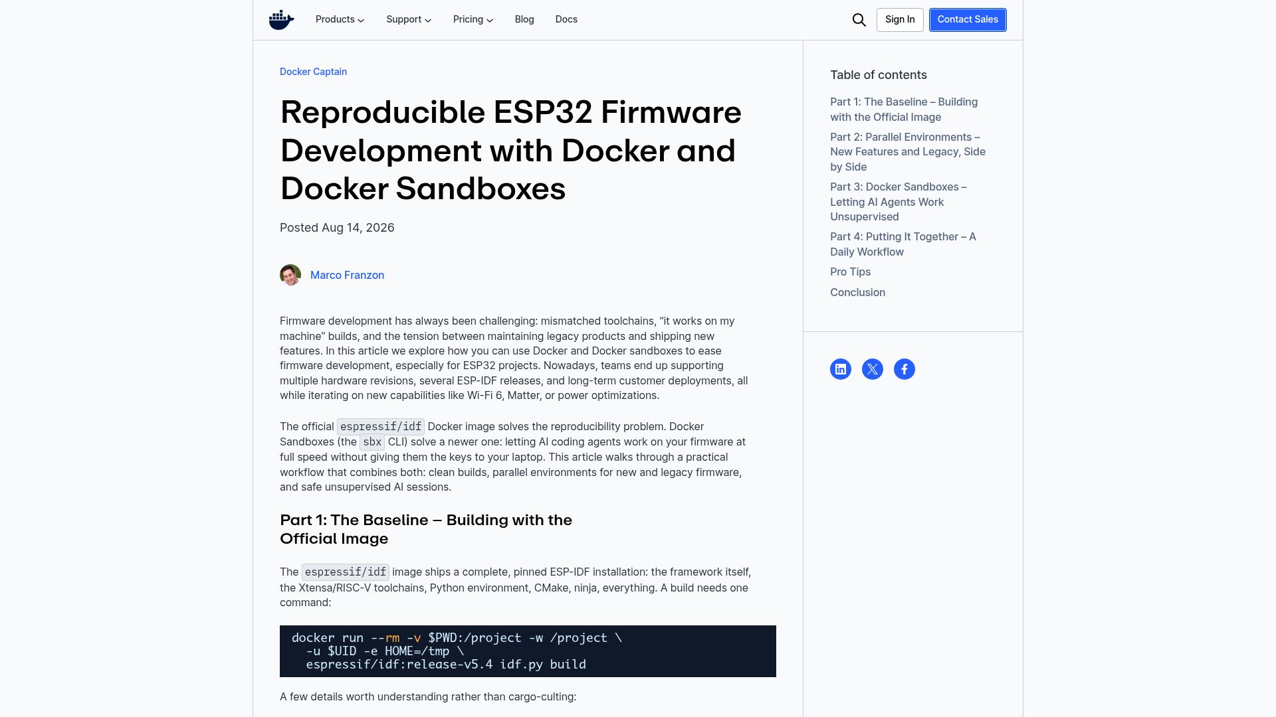Click the docker run code block
1276x717 pixels.
[528, 651]
